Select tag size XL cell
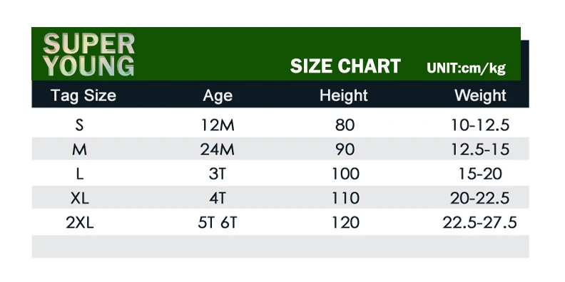565x282 pixels. tap(80, 198)
